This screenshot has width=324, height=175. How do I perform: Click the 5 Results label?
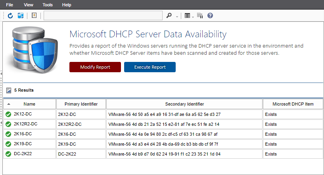point(24,90)
